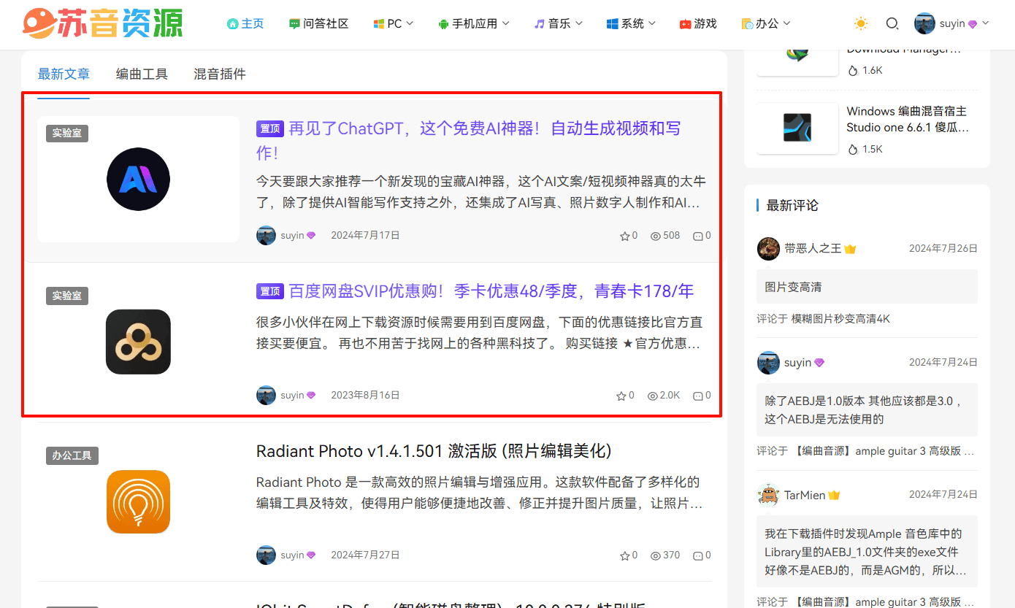The image size is (1015, 608).
Task: Click suyin author avatar on Radiant Photo article
Action: coord(266,555)
